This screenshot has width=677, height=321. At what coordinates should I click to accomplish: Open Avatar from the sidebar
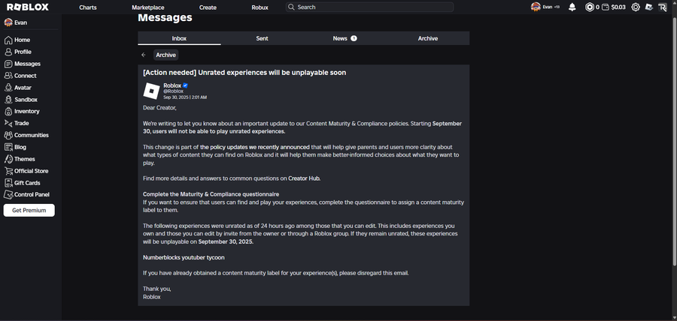pyautogui.click(x=22, y=88)
